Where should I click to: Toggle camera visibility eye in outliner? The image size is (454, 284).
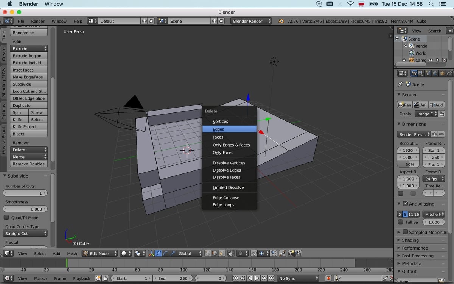(431, 60)
